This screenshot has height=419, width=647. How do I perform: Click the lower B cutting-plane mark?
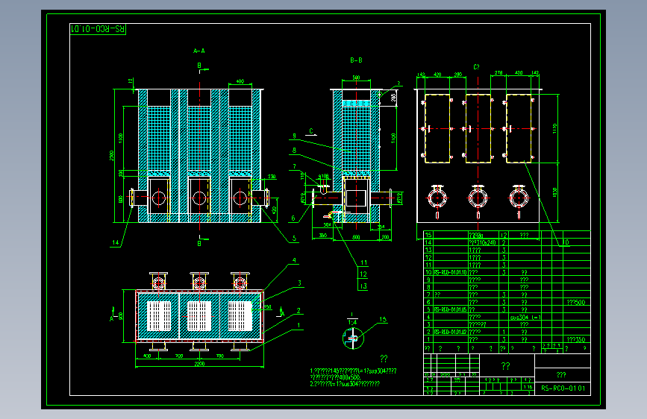tap(199, 243)
